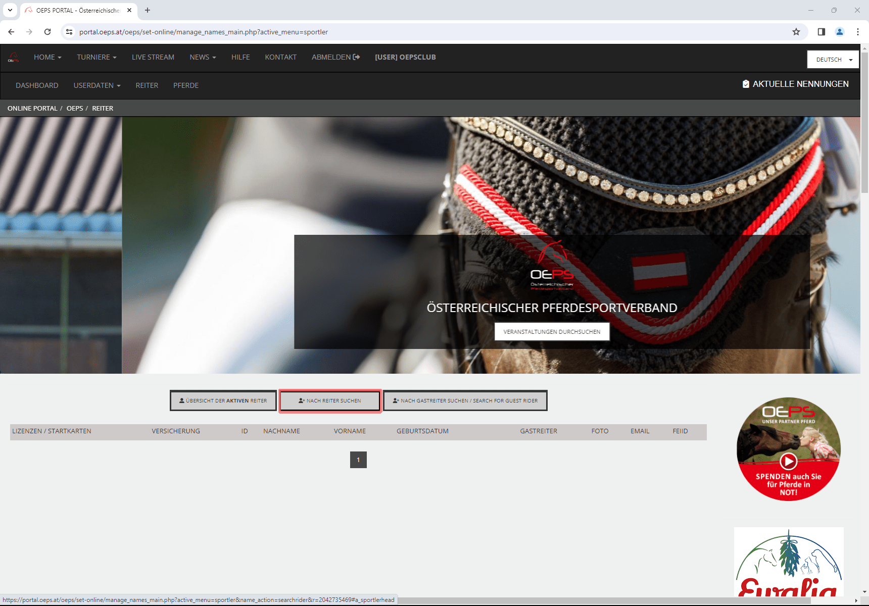869x606 pixels.
Task: Open Aktuelle Nennungen link
Action: tap(795, 84)
